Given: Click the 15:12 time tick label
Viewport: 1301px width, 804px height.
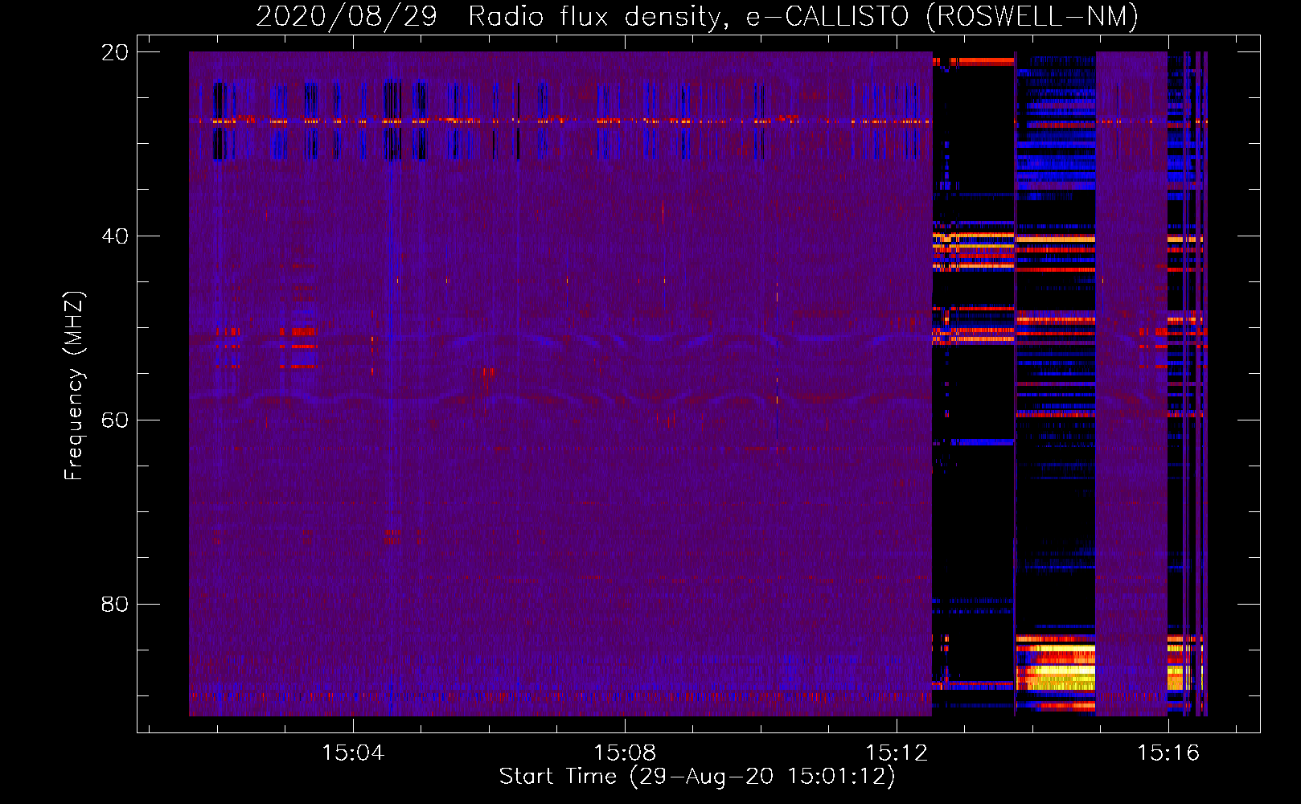Looking at the screenshot, I should tap(897, 753).
